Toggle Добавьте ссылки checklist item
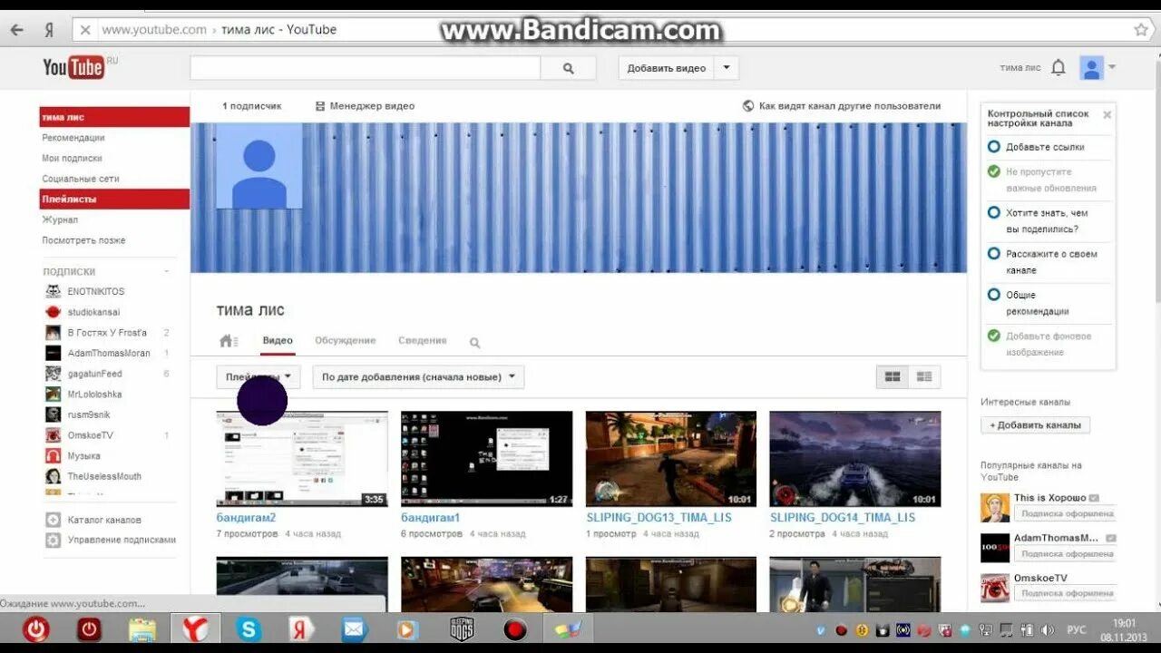This screenshot has height=653, width=1161. click(994, 147)
